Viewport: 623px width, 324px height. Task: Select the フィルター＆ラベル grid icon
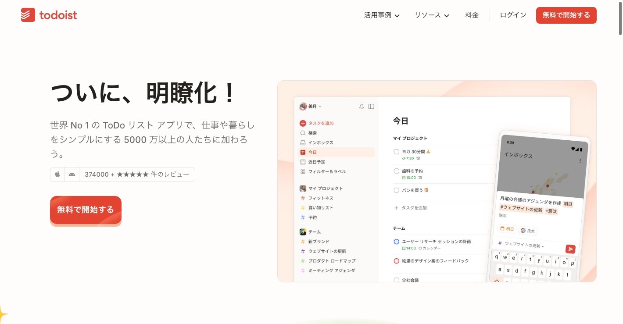[x=303, y=171]
